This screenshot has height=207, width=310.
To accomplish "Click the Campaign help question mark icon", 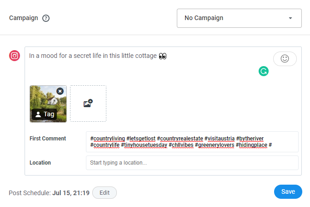I will [x=46, y=18].
